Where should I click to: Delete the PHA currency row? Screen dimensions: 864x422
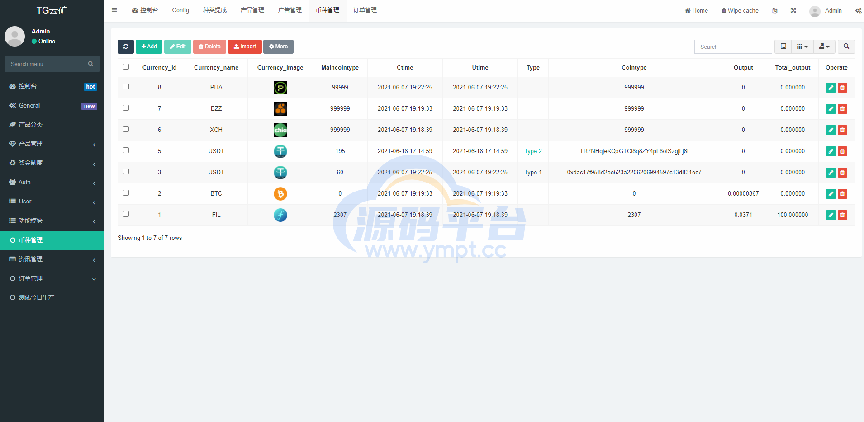842,88
